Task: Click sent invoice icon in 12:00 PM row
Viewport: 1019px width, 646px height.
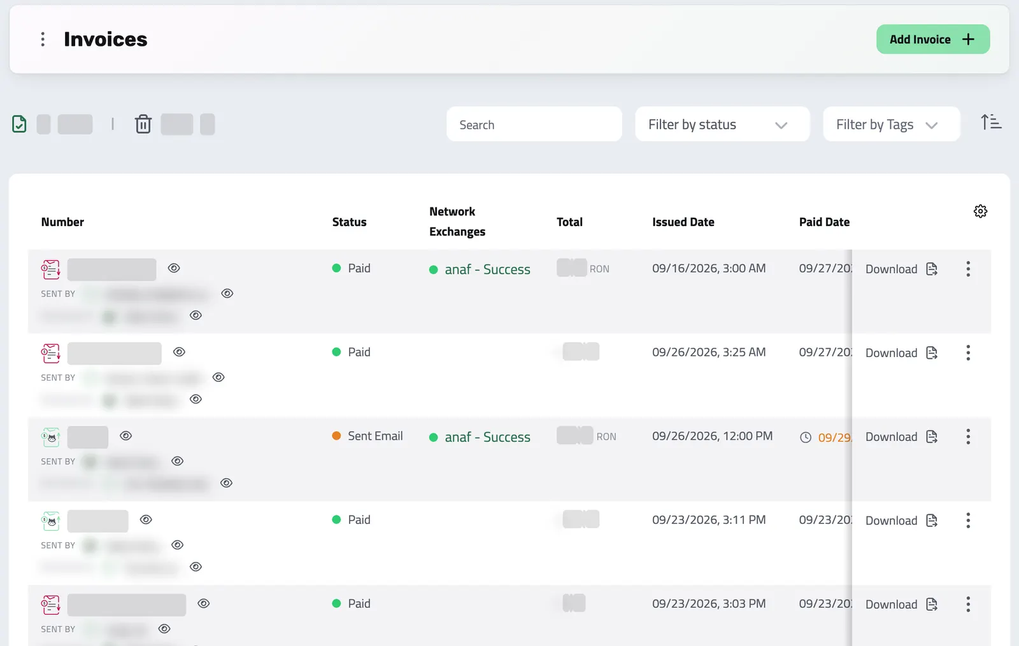Action: 51,437
